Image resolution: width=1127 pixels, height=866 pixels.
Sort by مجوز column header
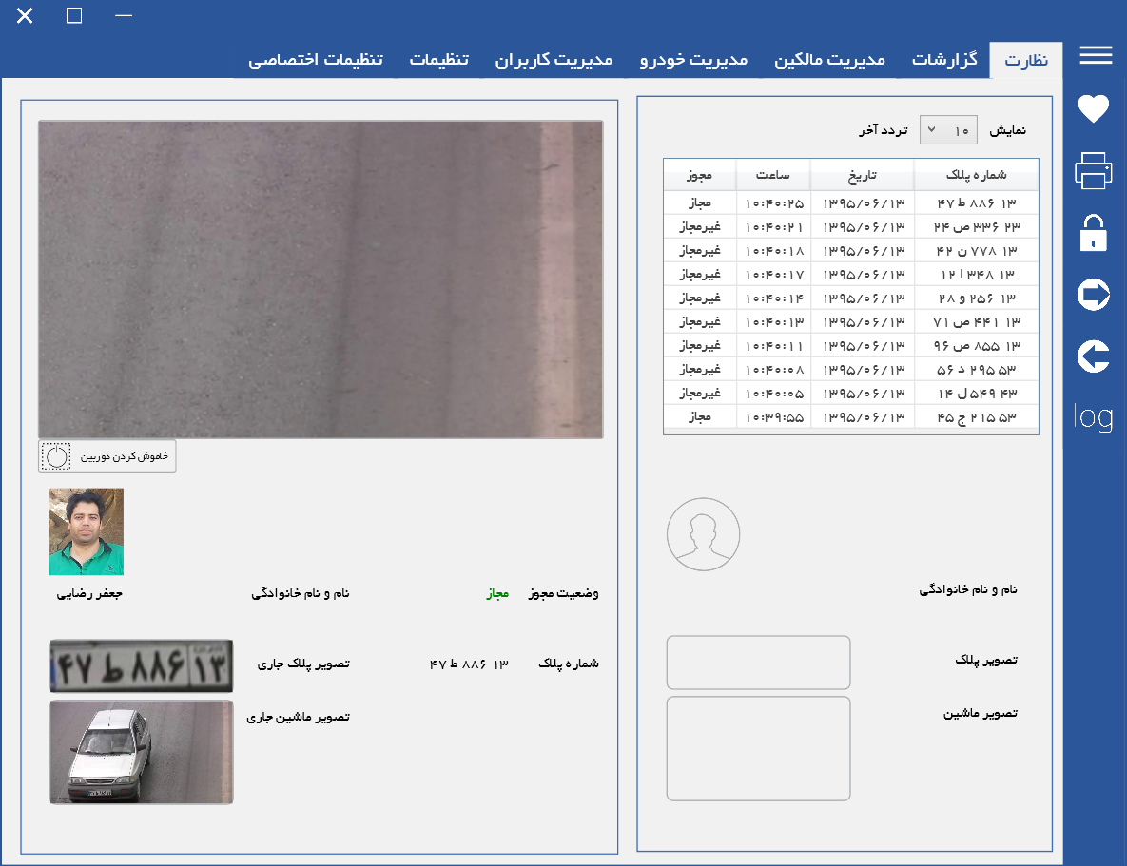tap(699, 175)
